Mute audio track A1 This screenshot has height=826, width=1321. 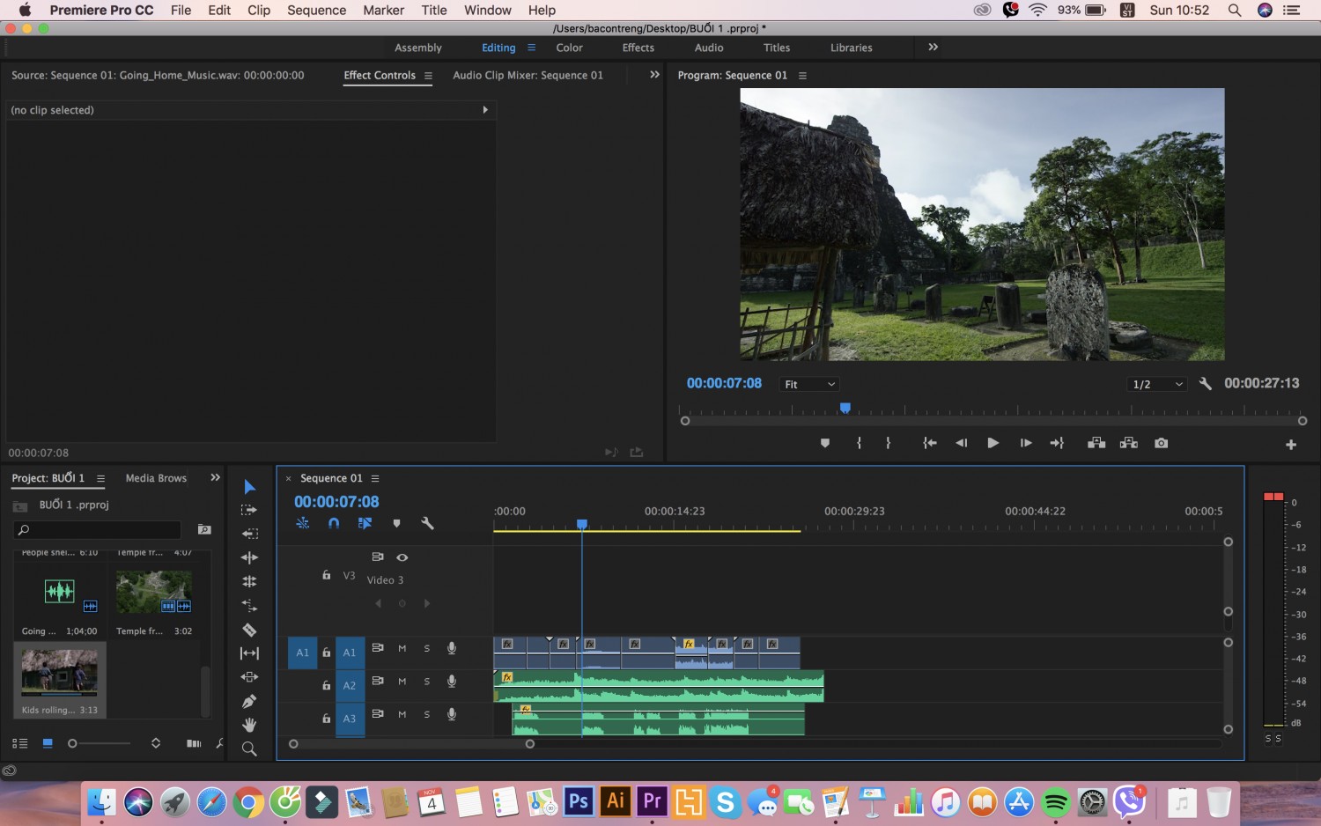coord(402,648)
